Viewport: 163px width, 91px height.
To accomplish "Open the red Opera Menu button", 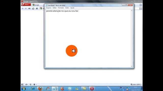I will [26, 5].
